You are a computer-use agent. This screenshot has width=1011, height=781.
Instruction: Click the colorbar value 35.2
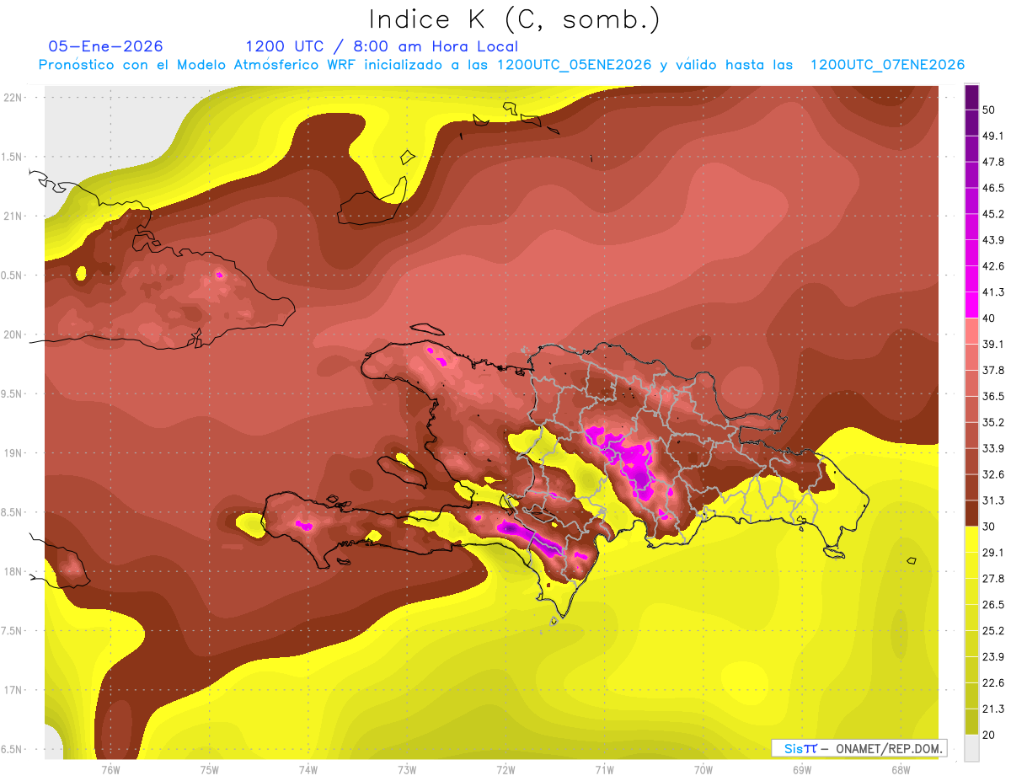993,422
